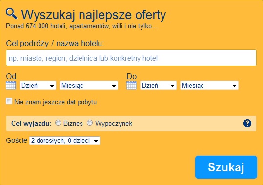This screenshot has width=263, height=185.
Task: Open the check-in calendar icon under Od
Action: coord(11,85)
